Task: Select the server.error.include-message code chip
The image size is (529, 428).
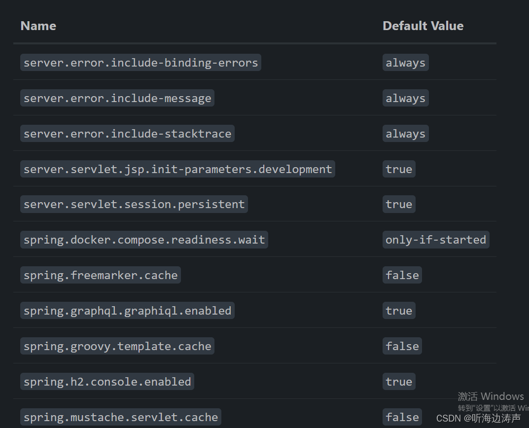Action: click(x=117, y=98)
